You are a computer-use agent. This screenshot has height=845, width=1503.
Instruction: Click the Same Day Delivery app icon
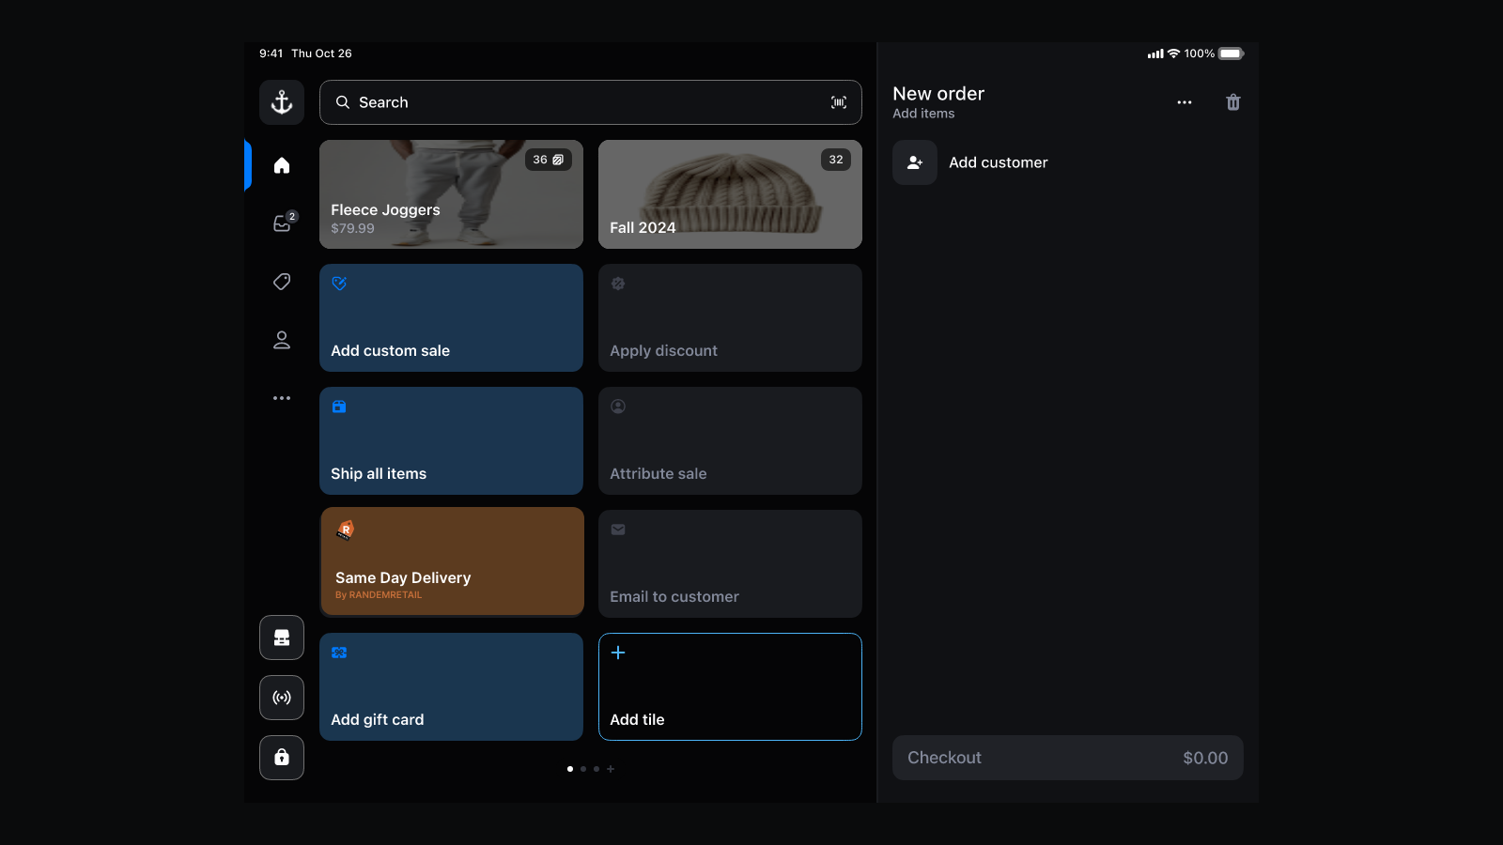click(345, 530)
